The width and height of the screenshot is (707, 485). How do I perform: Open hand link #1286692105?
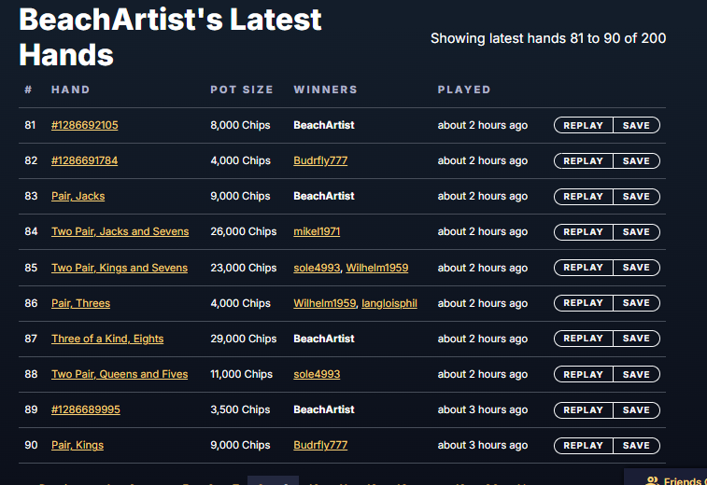[x=84, y=125]
